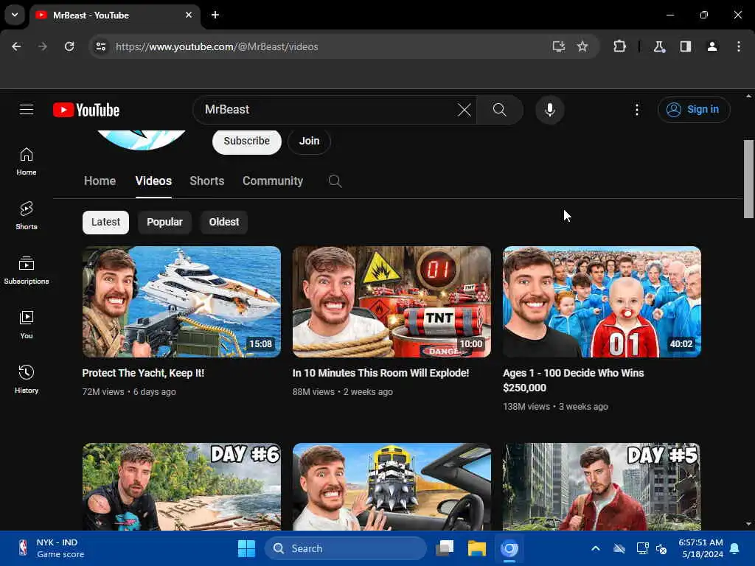This screenshot has height=566, width=755.
Task: Click the YouTube logo
Action: pyautogui.click(x=86, y=110)
